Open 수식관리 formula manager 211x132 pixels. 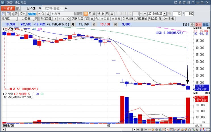[x=169, y=19]
